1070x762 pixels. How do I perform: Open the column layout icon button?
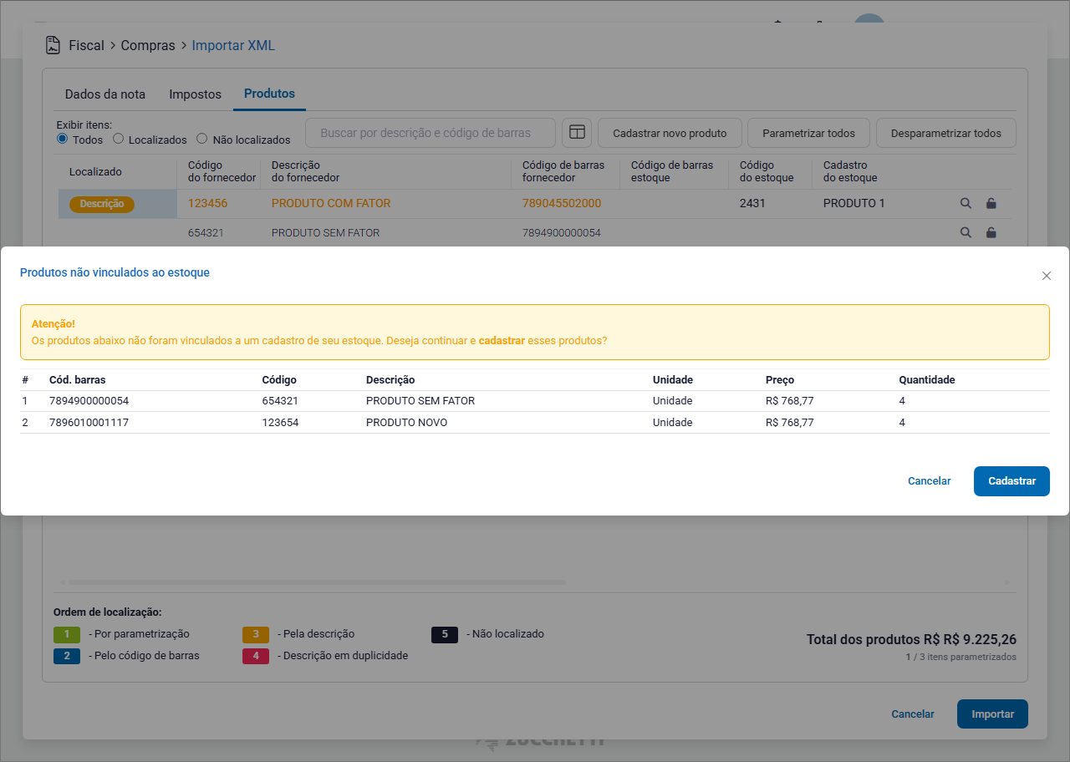pyautogui.click(x=577, y=133)
